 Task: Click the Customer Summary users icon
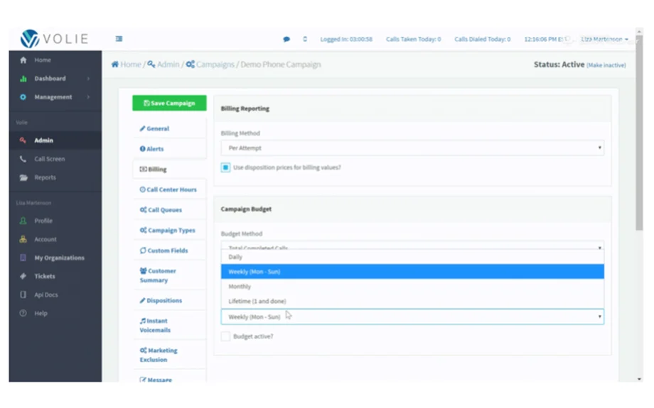click(143, 270)
